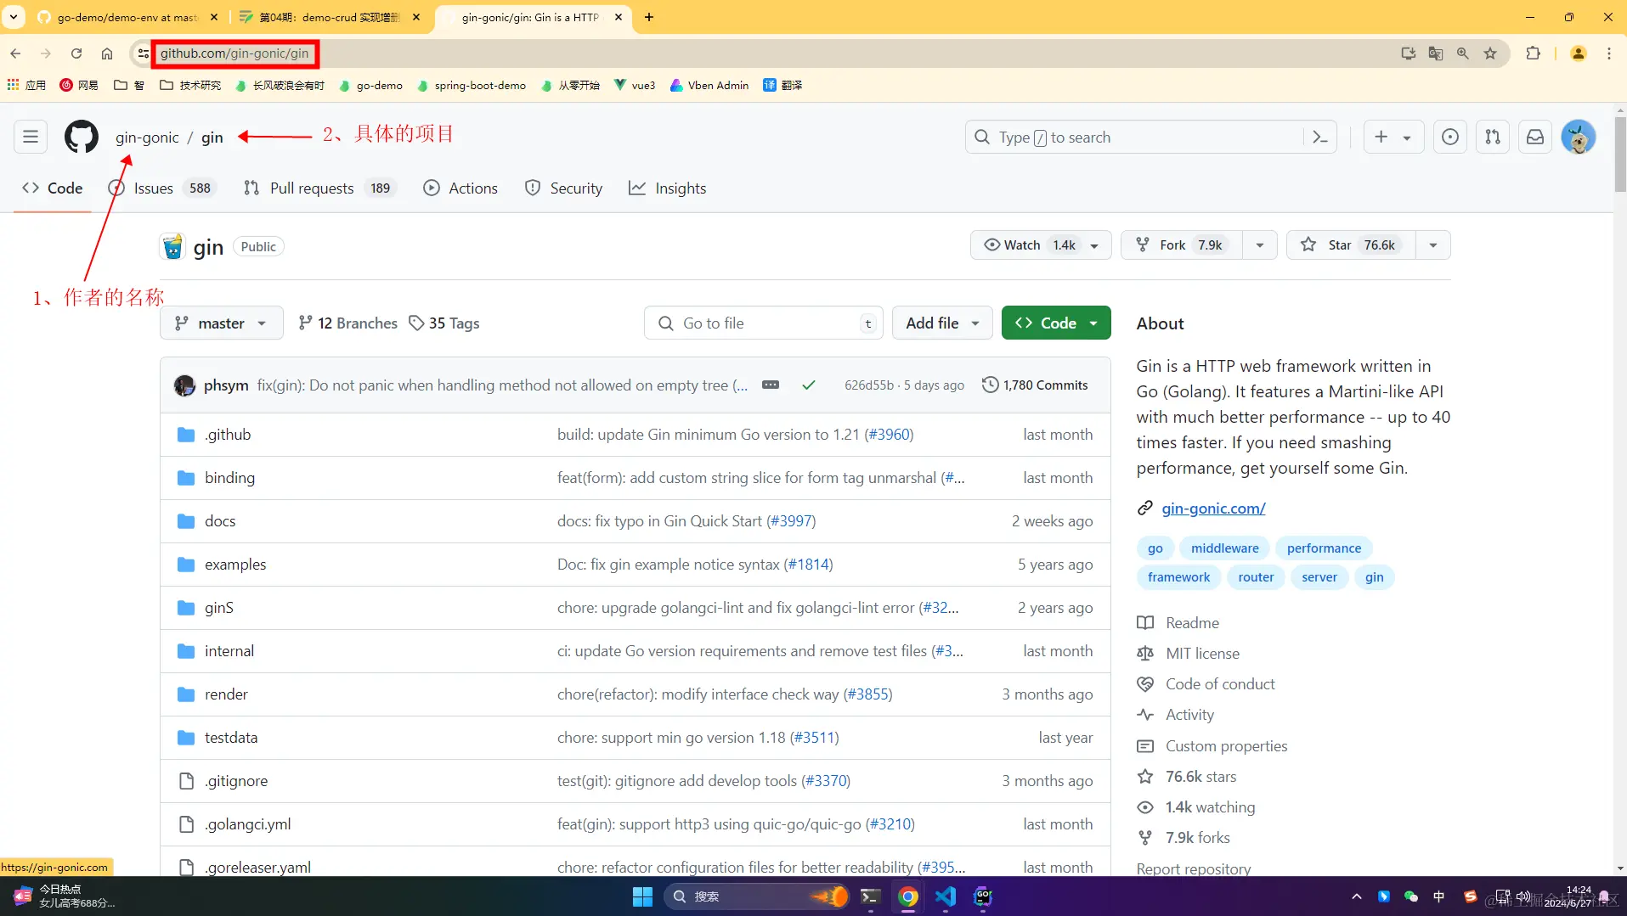Viewport: 1627px width, 916px height.
Task: Open the .golangci.yml file
Action: 247,824
